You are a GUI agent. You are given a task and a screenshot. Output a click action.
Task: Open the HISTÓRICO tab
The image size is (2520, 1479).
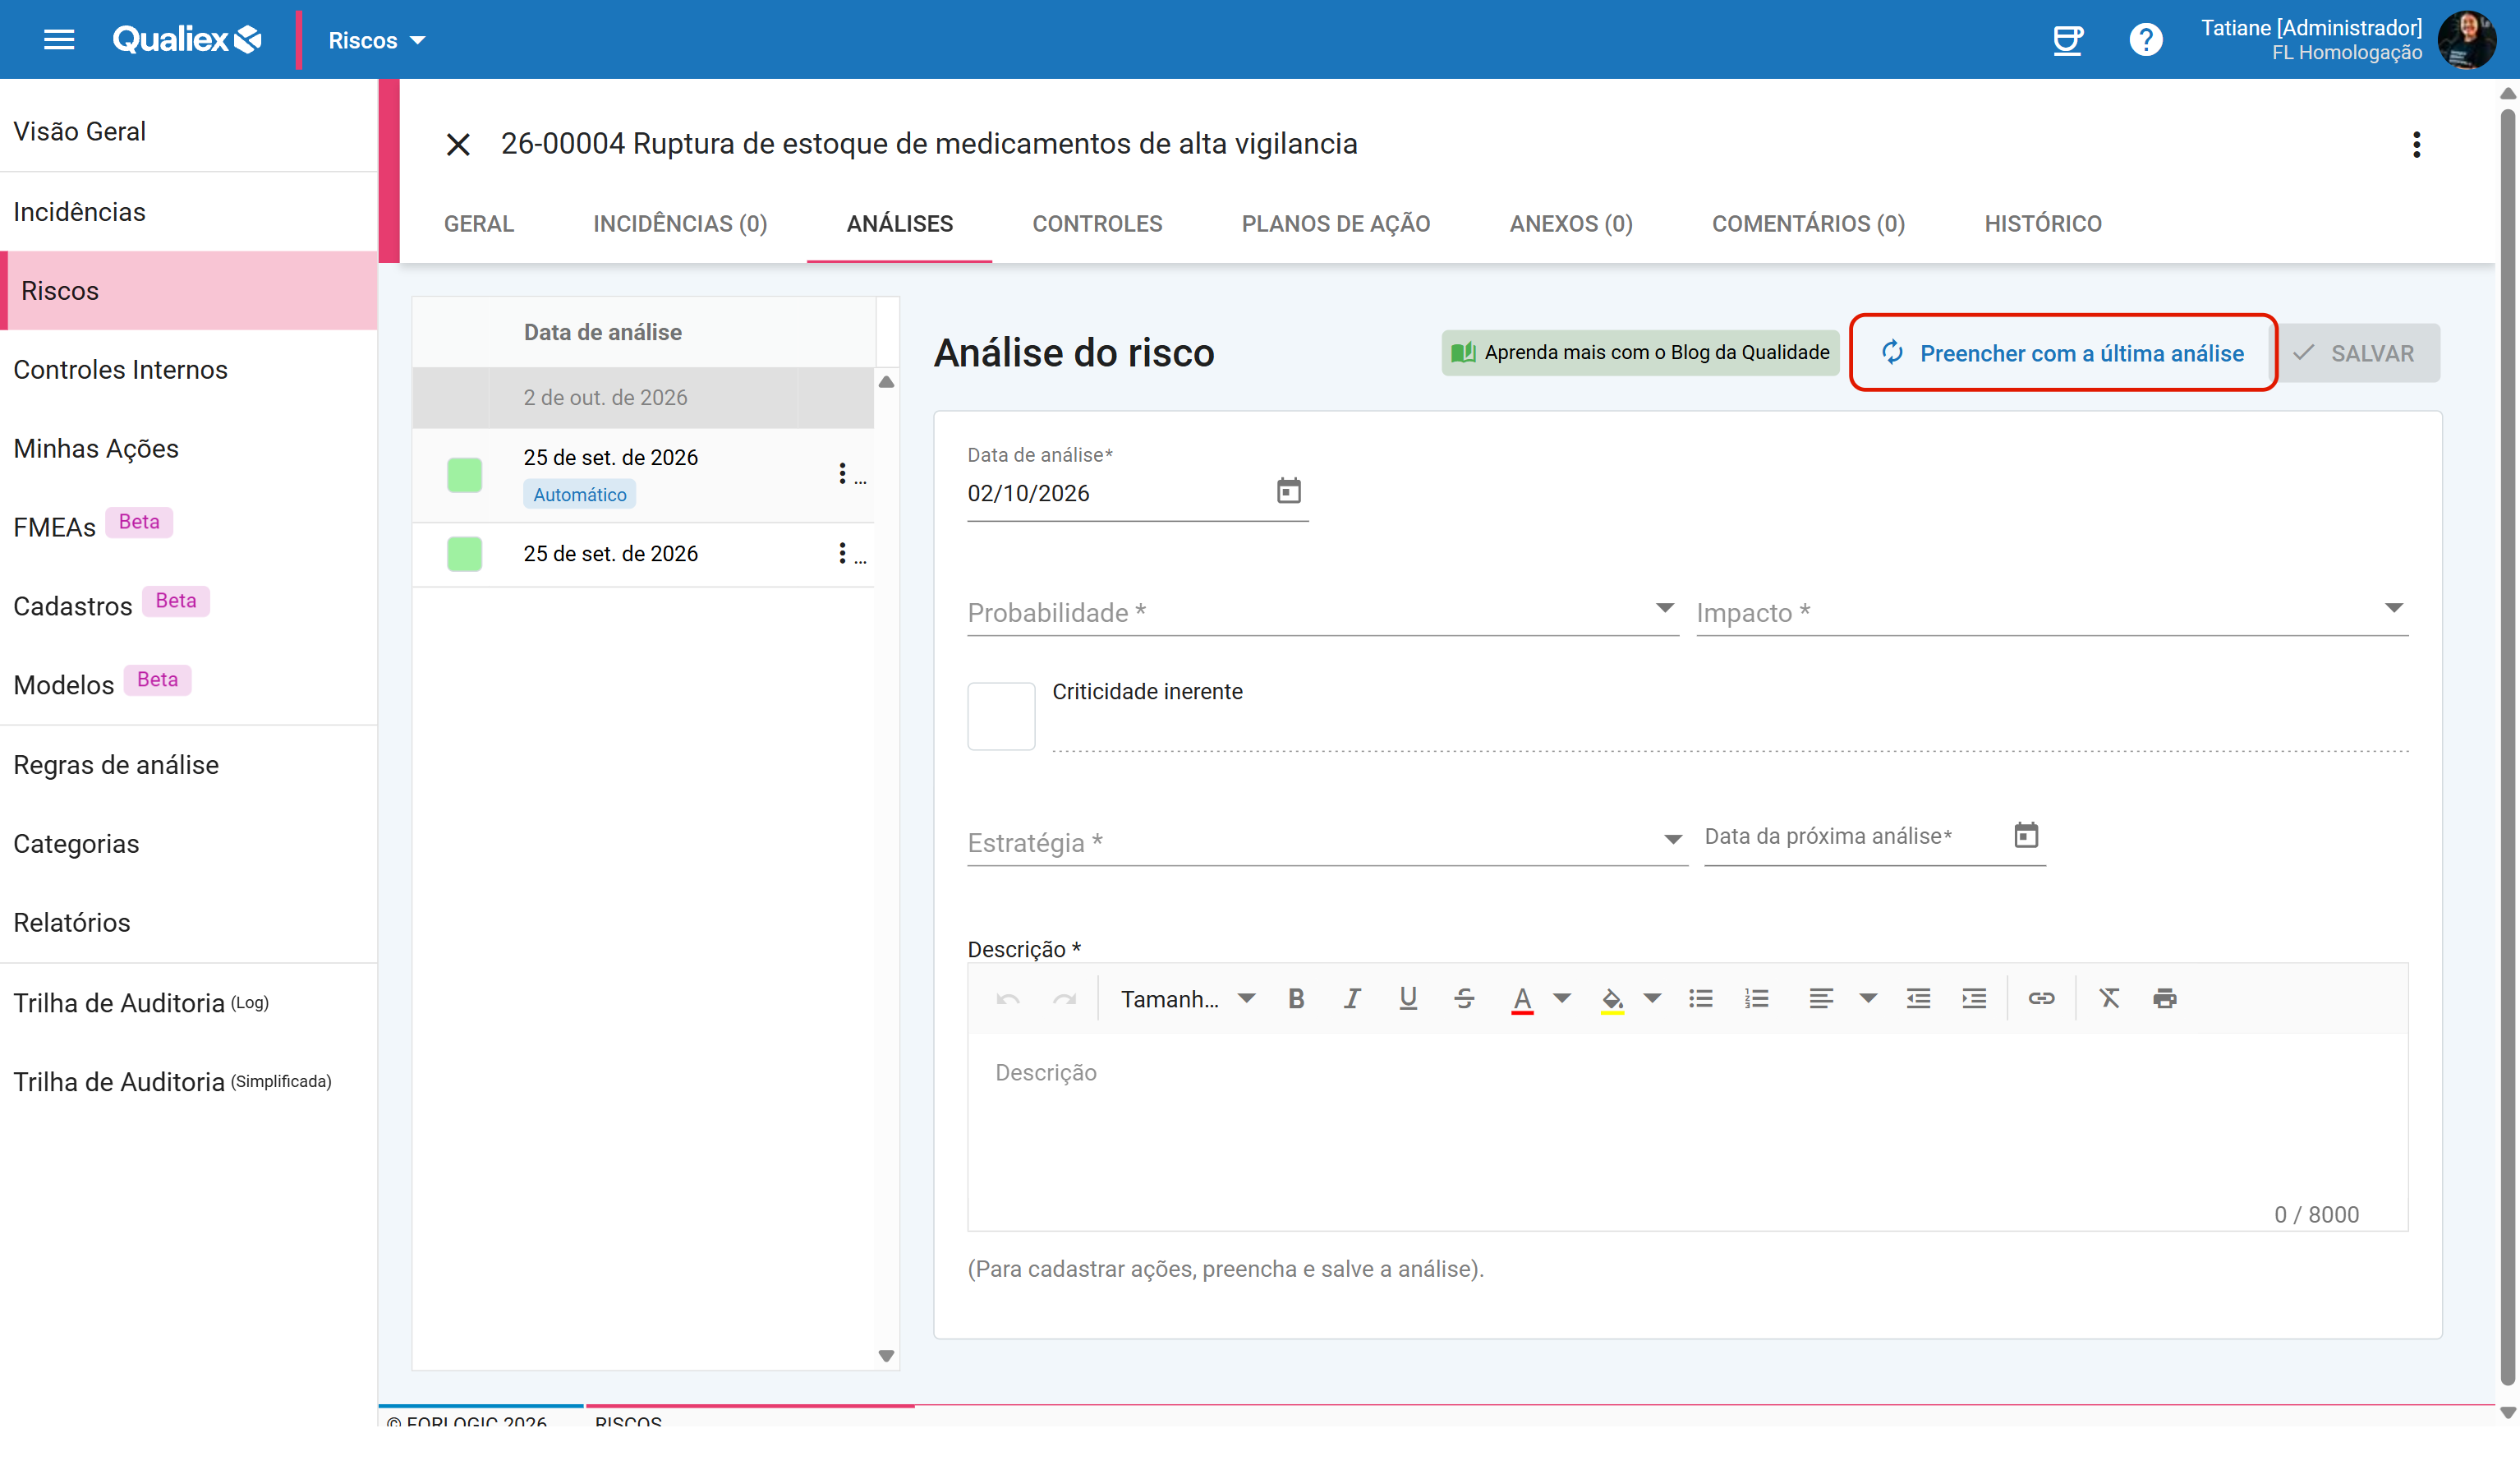[x=2042, y=224]
